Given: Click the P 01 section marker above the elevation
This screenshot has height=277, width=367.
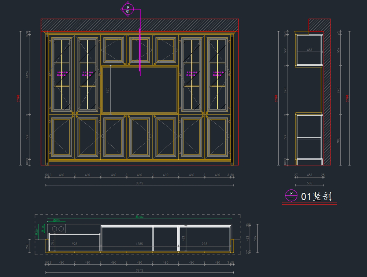Looking at the screenshot, I should pyautogui.click(x=128, y=9).
